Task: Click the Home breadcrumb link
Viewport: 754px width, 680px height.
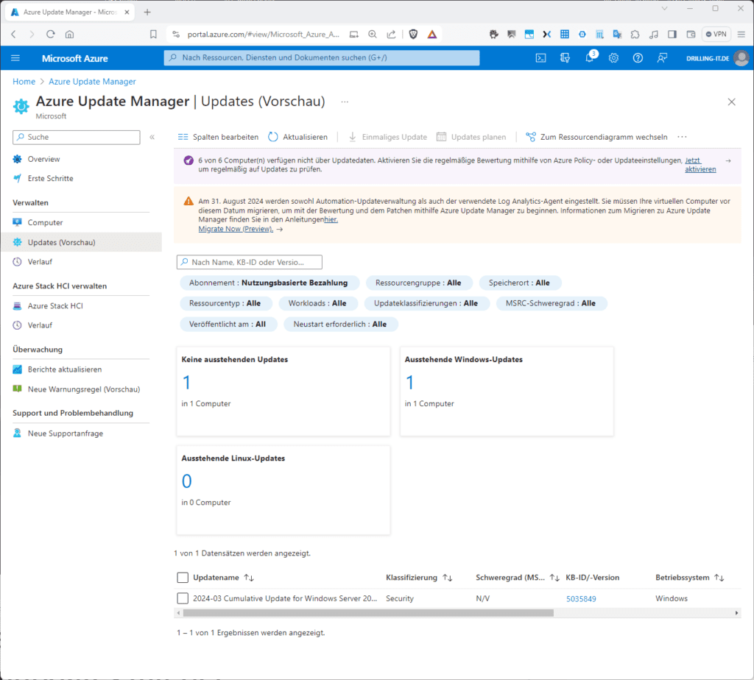Action: point(24,82)
